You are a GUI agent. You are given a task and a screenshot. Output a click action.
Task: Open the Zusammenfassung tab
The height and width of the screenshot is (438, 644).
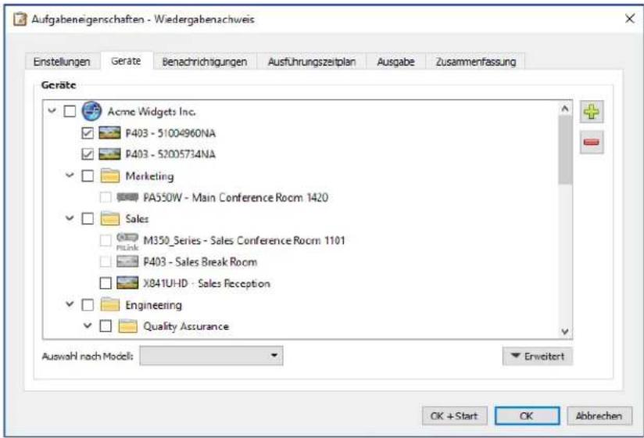point(476,62)
